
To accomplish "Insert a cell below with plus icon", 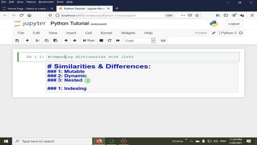I will pyautogui.click(x=27, y=40).
